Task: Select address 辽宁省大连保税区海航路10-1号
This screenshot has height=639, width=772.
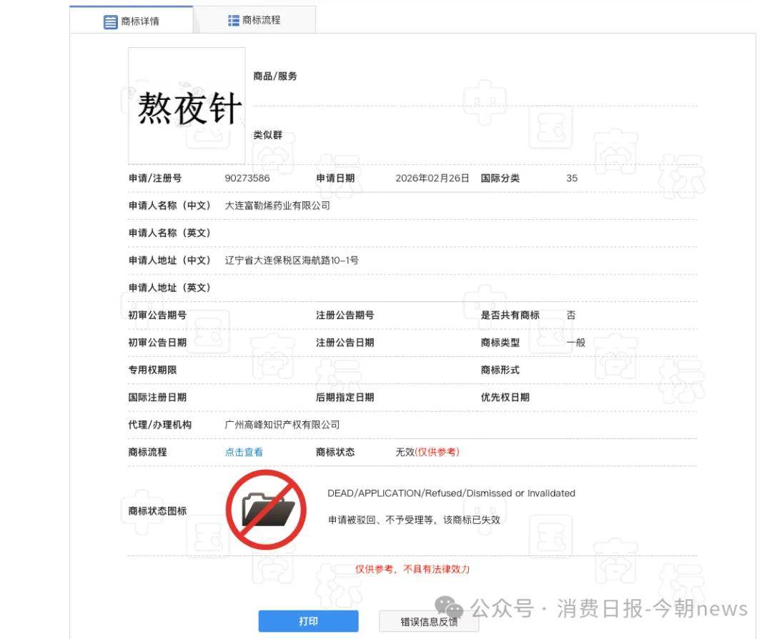Action: pyautogui.click(x=292, y=260)
